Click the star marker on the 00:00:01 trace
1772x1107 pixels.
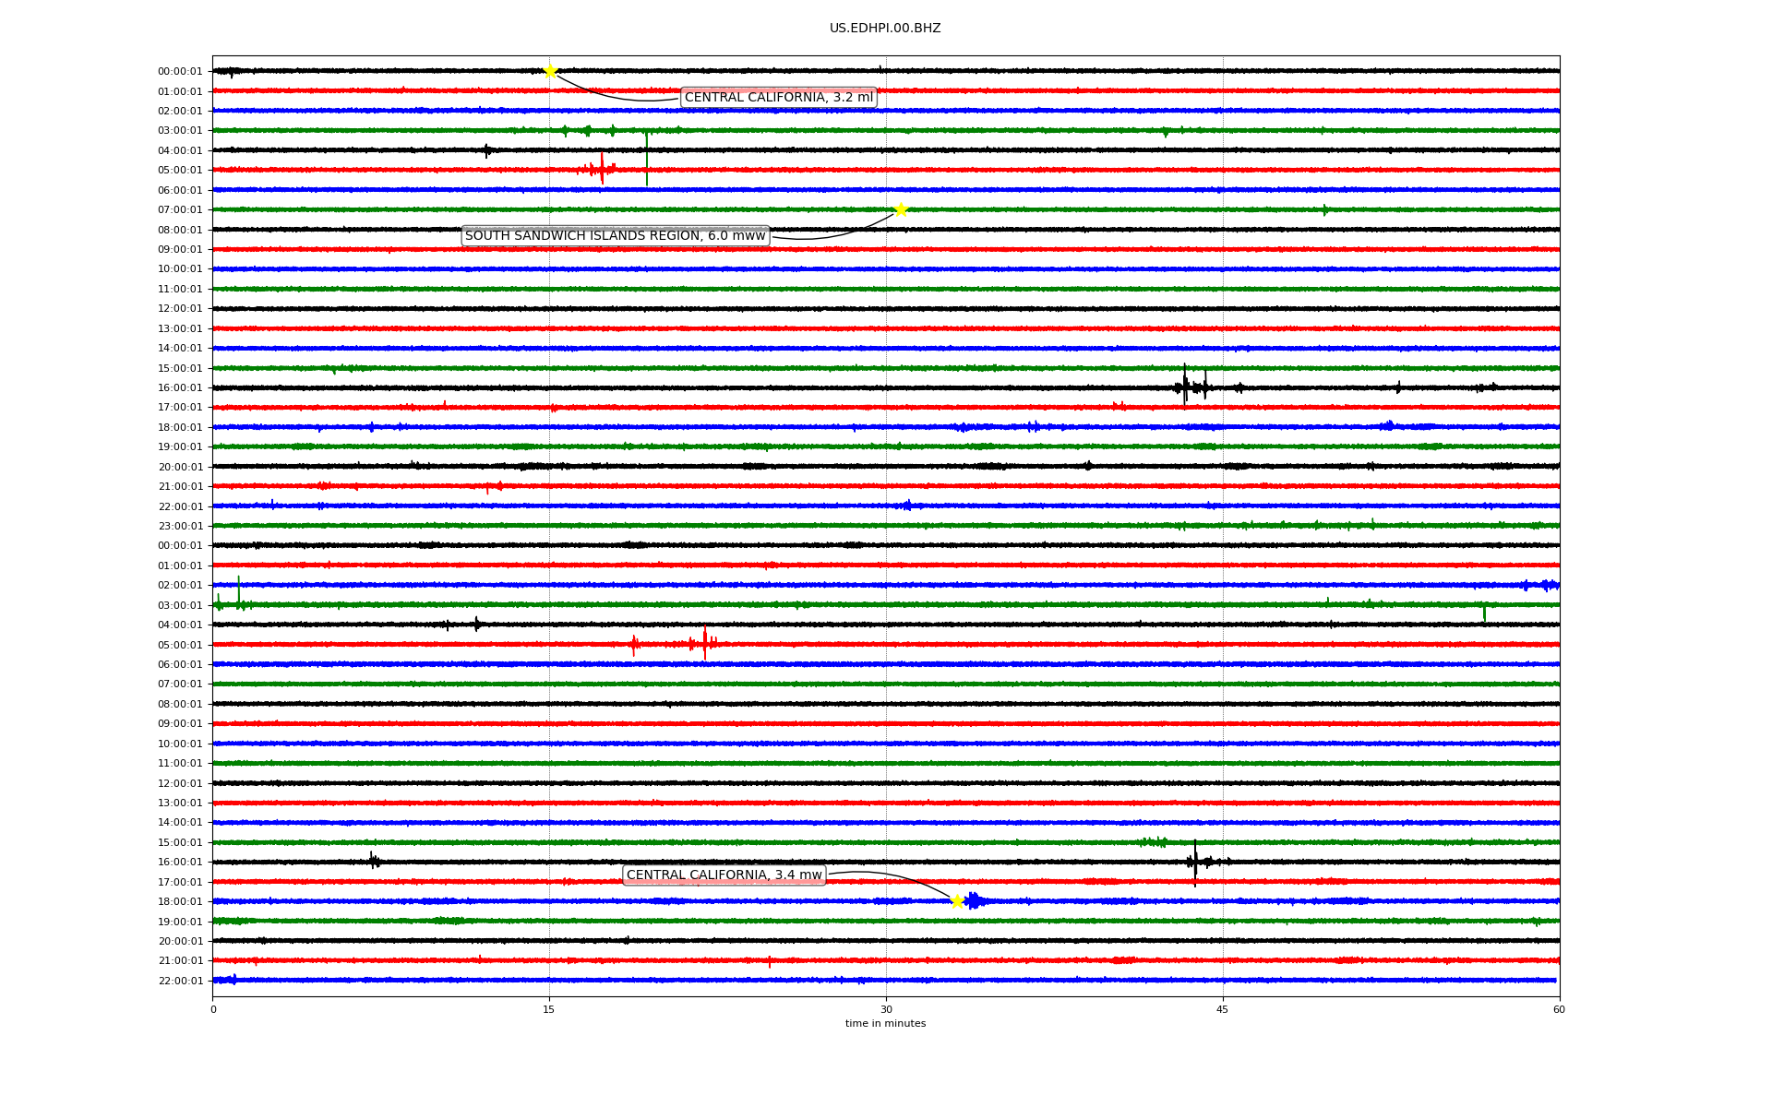550,71
